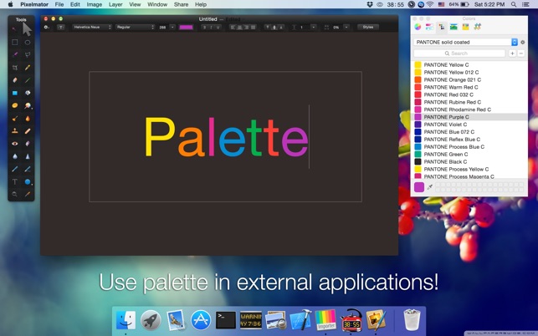Open the palette gear options
This screenshot has height=336, width=538.
pos(523,42)
